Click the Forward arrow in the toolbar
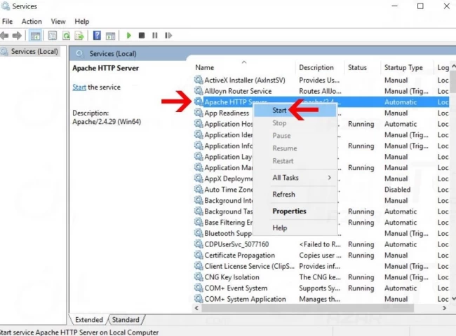This screenshot has height=336, width=456. tap(17, 36)
